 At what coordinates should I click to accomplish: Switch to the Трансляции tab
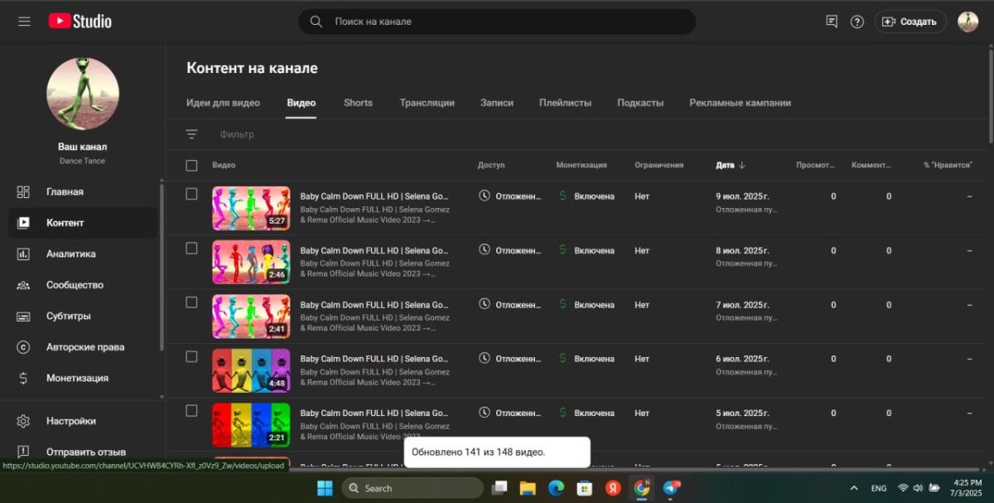point(427,103)
